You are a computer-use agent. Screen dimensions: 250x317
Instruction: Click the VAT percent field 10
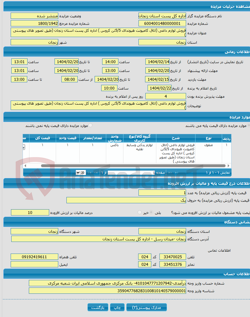pyautogui.click(x=30, y=212)
